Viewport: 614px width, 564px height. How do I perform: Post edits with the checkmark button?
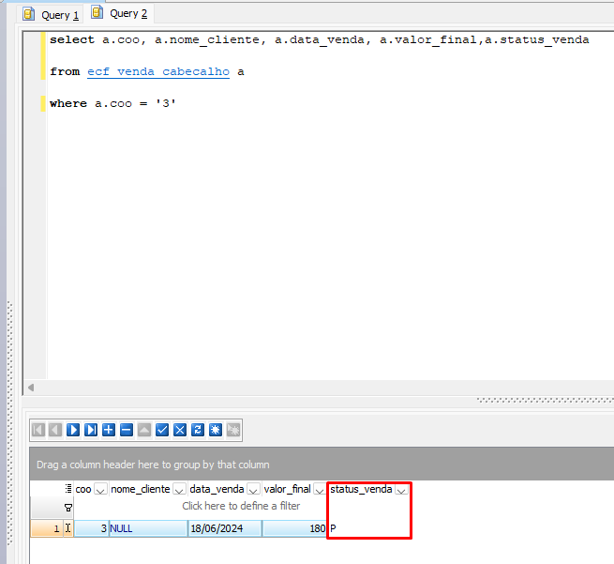[x=162, y=430]
